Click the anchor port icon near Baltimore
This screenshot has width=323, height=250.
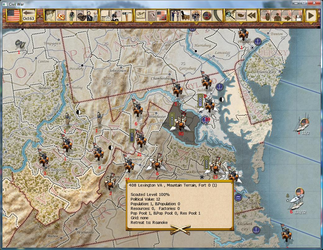coord(220,87)
